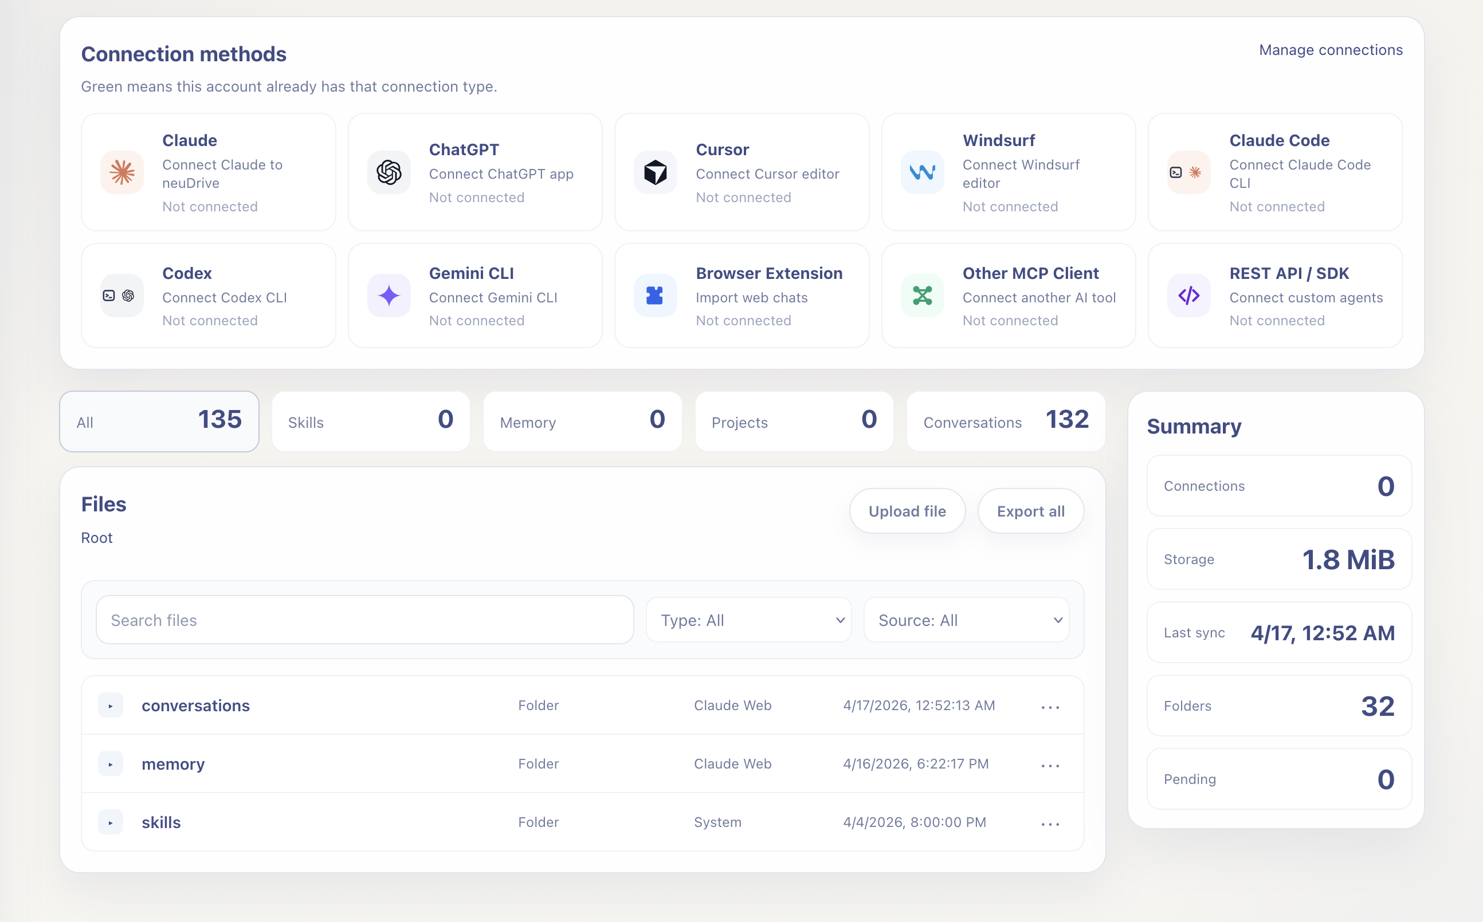Screen dimensions: 1483x922
Task: Click the Browser Extension puzzle icon
Action: [655, 295]
